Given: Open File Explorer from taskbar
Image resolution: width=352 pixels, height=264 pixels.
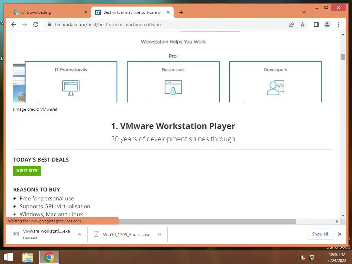Looking at the screenshot, I should (28, 257).
